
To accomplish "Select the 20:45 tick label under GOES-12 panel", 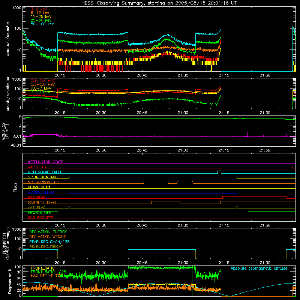I will [142, 150].
